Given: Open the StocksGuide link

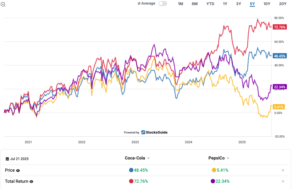Looking at the screenshot, I should pyautogui.click(x=157, y=132).
